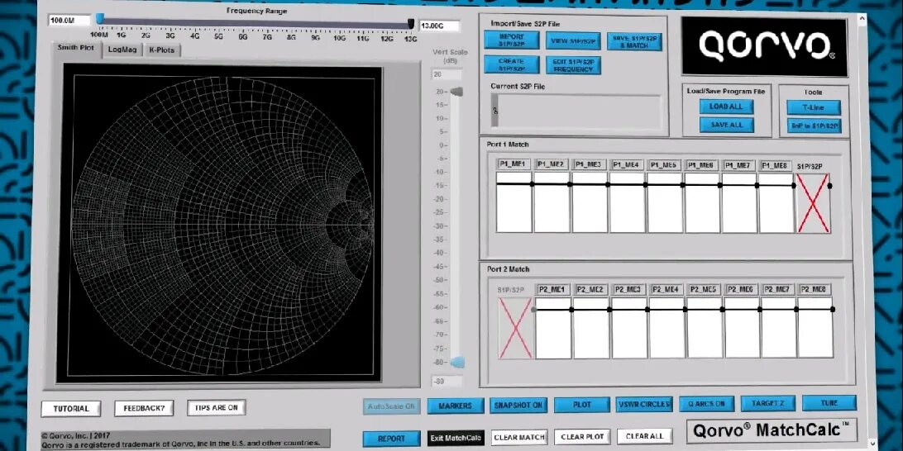
Task: Click the MARKERS button
Action: point(455,406)
